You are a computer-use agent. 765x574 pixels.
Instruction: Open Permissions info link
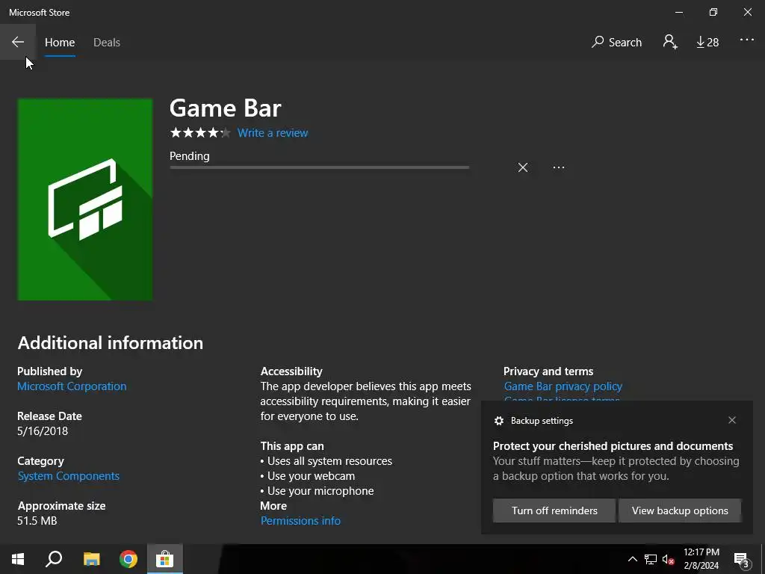300,521
